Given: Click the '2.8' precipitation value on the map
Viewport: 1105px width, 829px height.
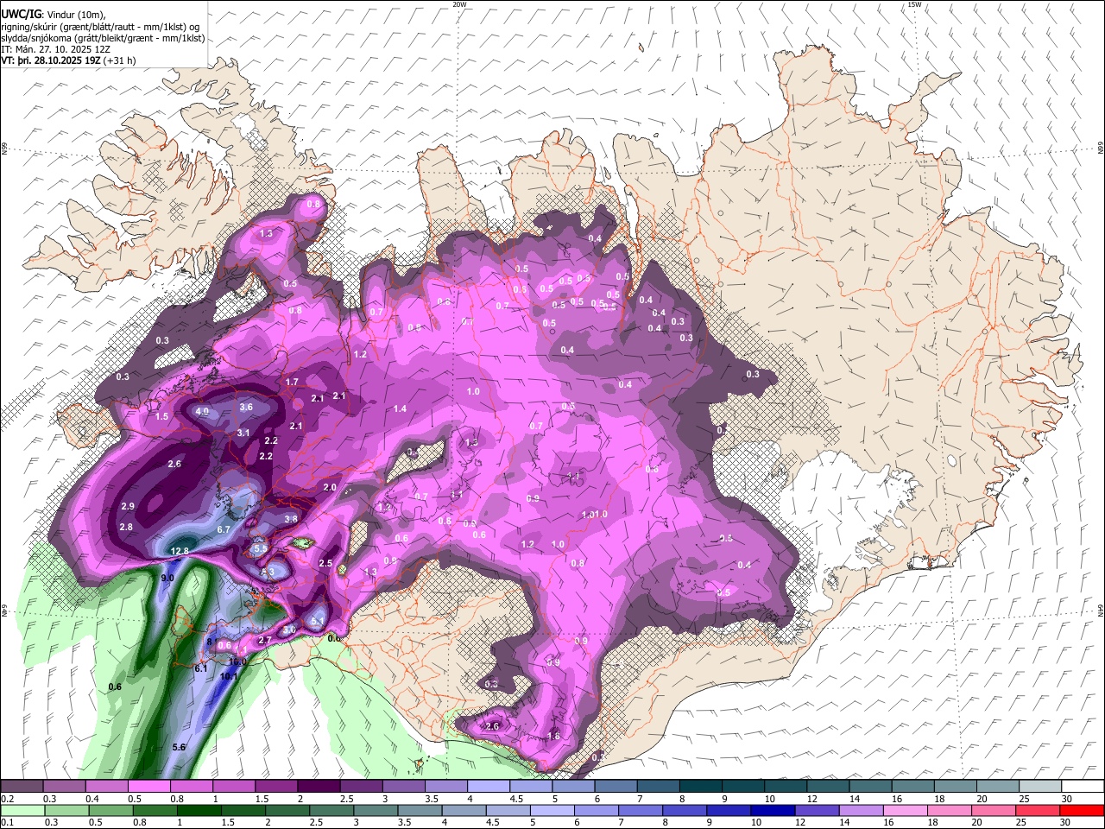Looking at the screenshot, I should [126, 527].
